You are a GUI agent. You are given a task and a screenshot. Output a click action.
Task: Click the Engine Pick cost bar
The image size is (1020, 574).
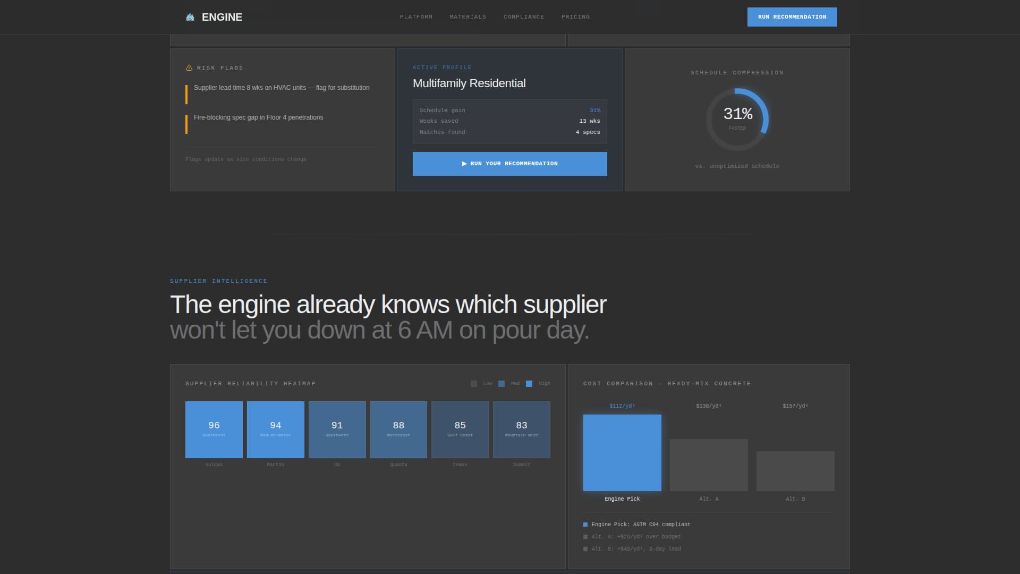click(x=622, y=453)
